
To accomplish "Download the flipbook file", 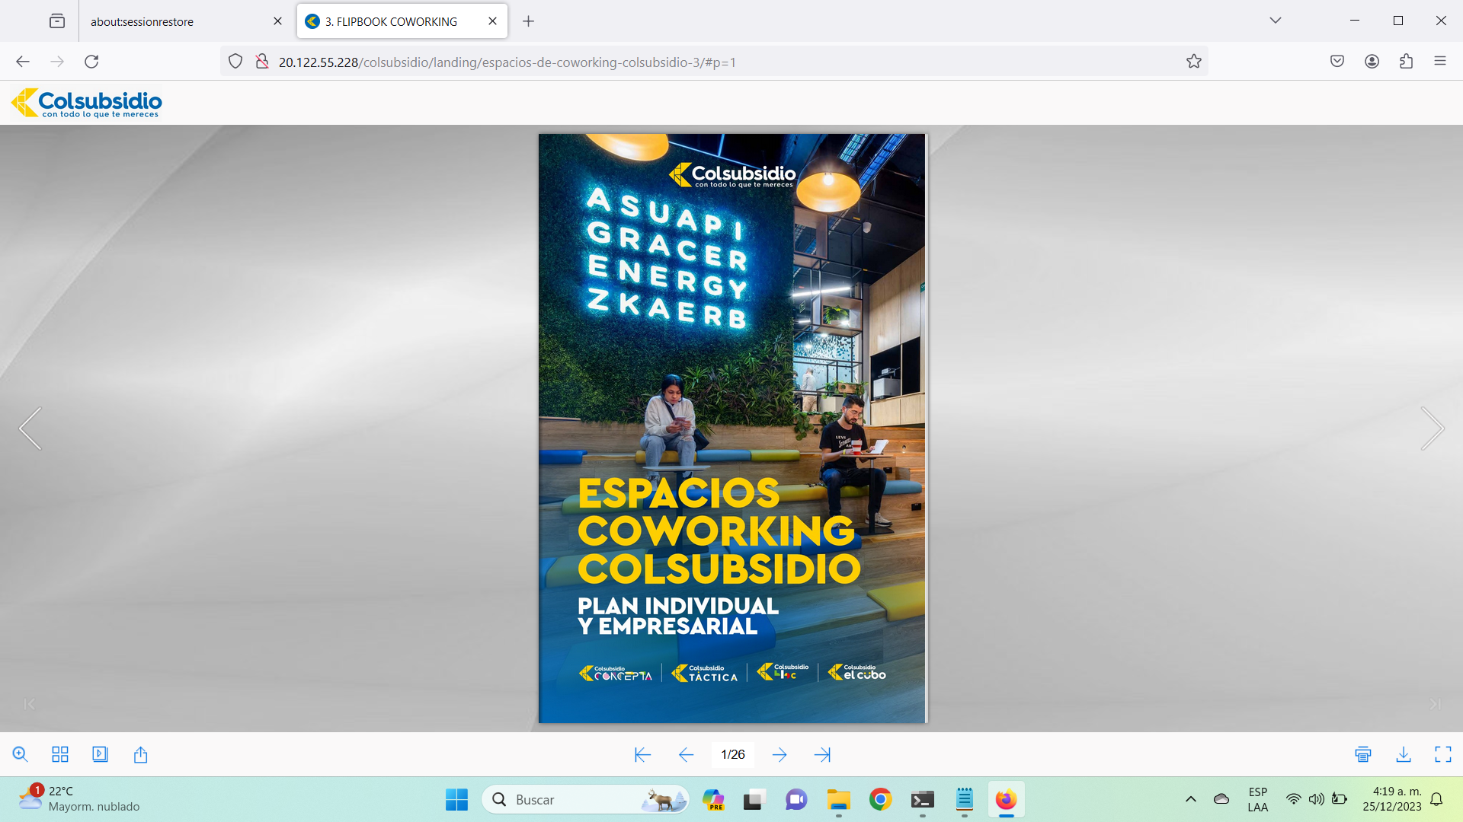I will pos(1403,754).
